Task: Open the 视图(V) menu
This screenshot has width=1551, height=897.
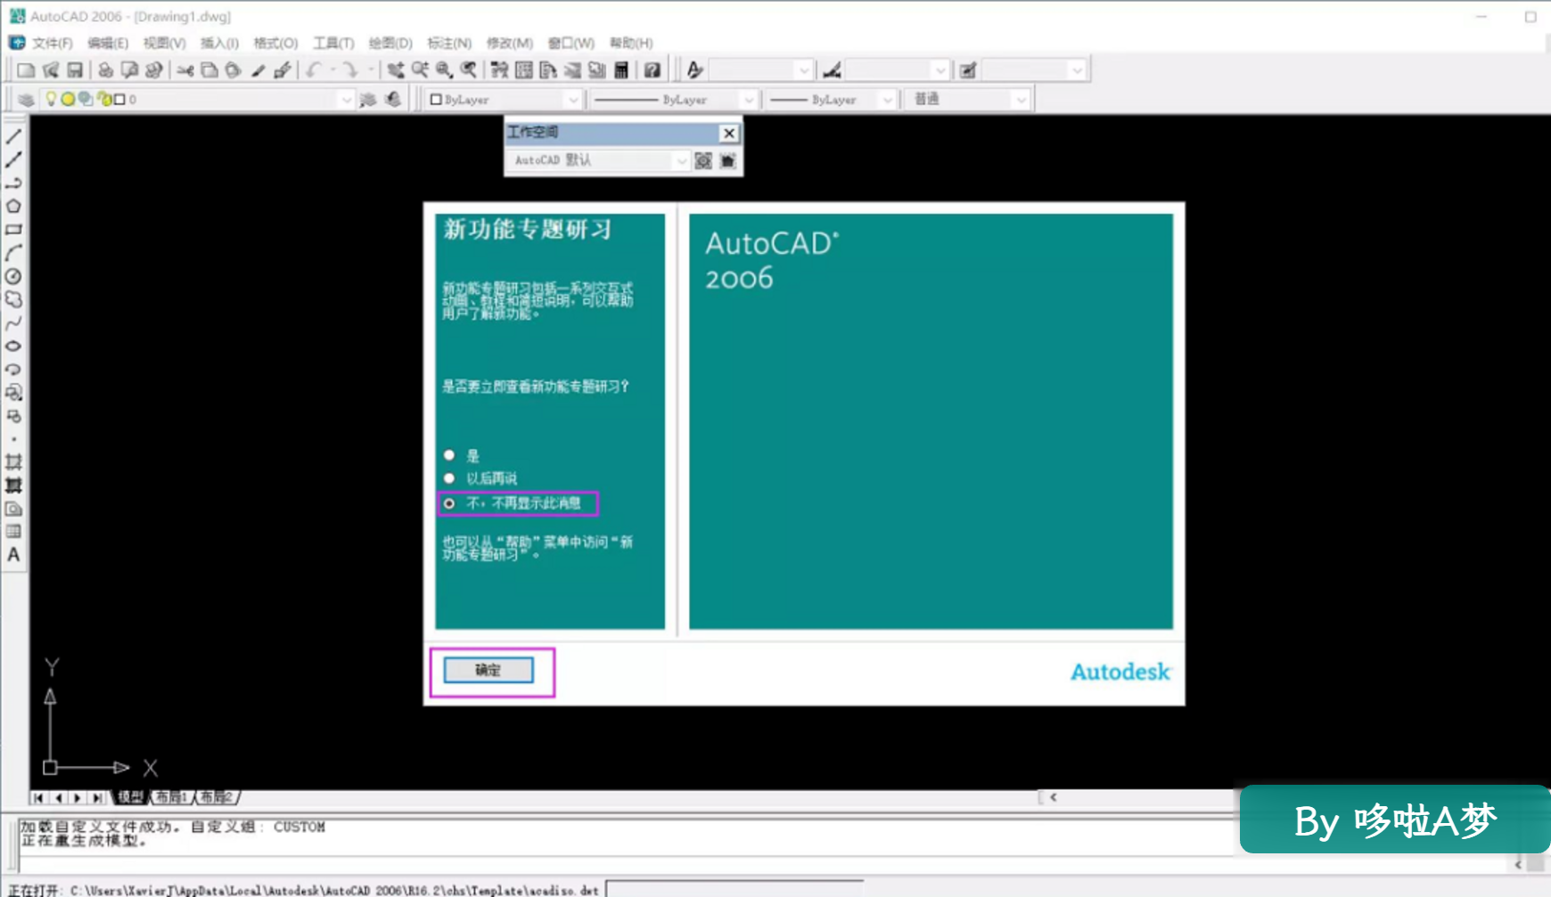Action: click(x=164, y=43)
